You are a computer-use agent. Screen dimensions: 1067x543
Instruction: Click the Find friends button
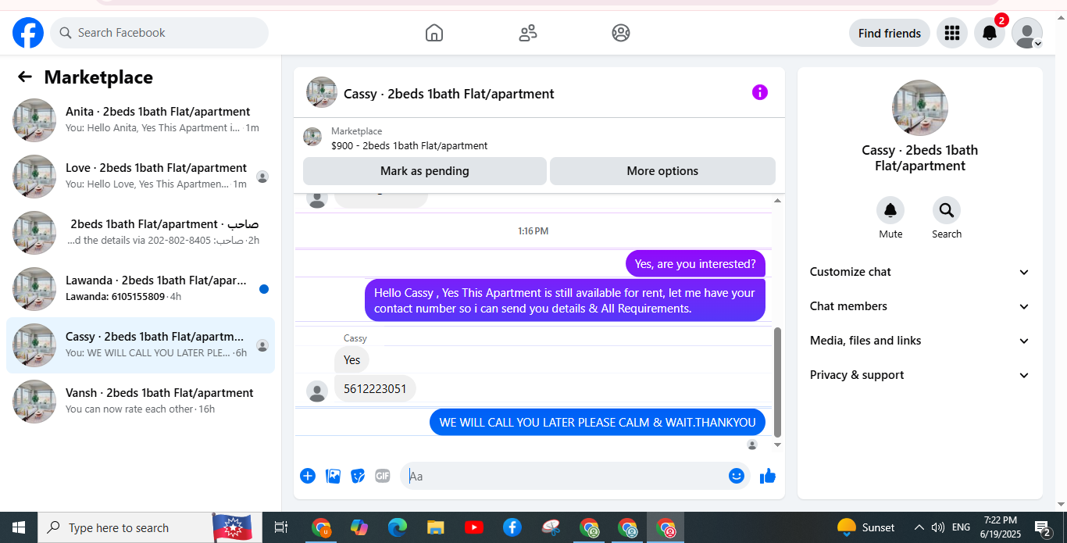[x=890, y=33]
